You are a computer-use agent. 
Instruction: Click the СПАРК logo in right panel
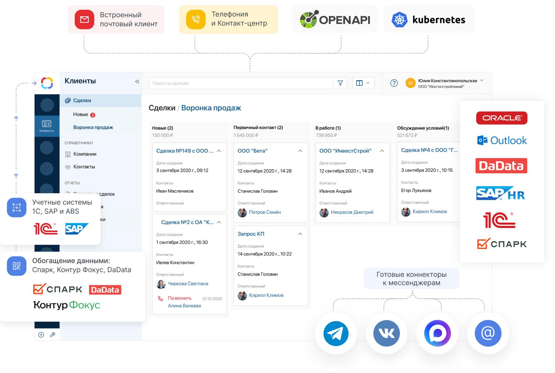[x=502, y=244]
